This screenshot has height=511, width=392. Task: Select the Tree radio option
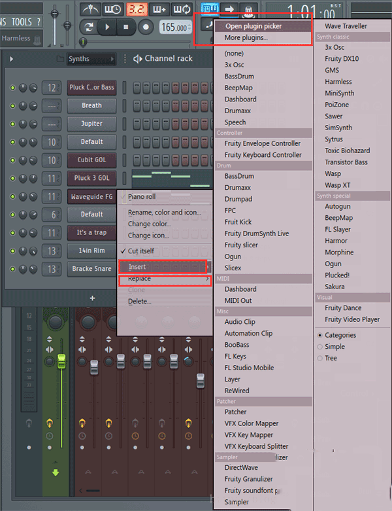coord(319,359)
